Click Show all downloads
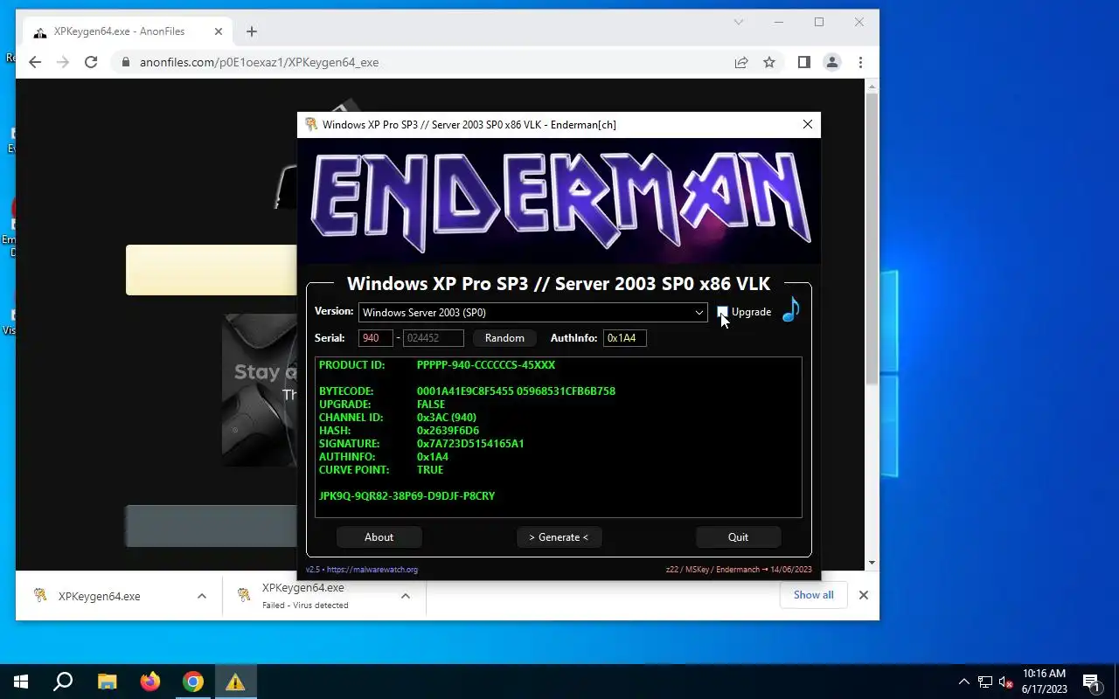This screenshot has width=1119, height=699. tap(813, 595)
